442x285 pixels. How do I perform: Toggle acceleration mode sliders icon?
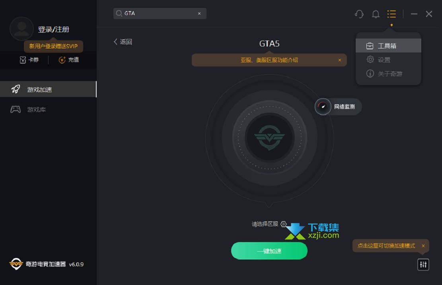(423, 264)
